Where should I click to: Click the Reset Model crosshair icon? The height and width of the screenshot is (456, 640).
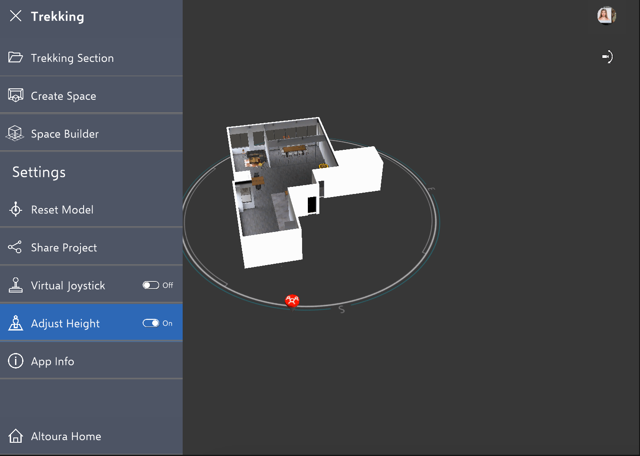click(15, 209)
